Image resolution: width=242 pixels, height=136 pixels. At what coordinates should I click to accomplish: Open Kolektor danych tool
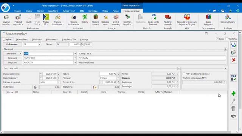click(x=127, y=20)
